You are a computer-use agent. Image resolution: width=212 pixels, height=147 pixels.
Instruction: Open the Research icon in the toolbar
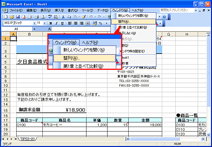coord(56,17)
